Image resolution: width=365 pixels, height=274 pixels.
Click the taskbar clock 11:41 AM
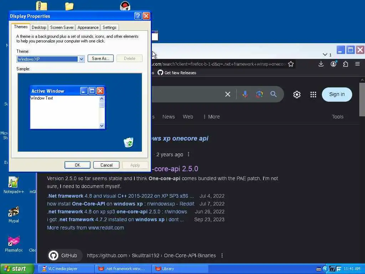pyautogui.click(x=352, y=269)
